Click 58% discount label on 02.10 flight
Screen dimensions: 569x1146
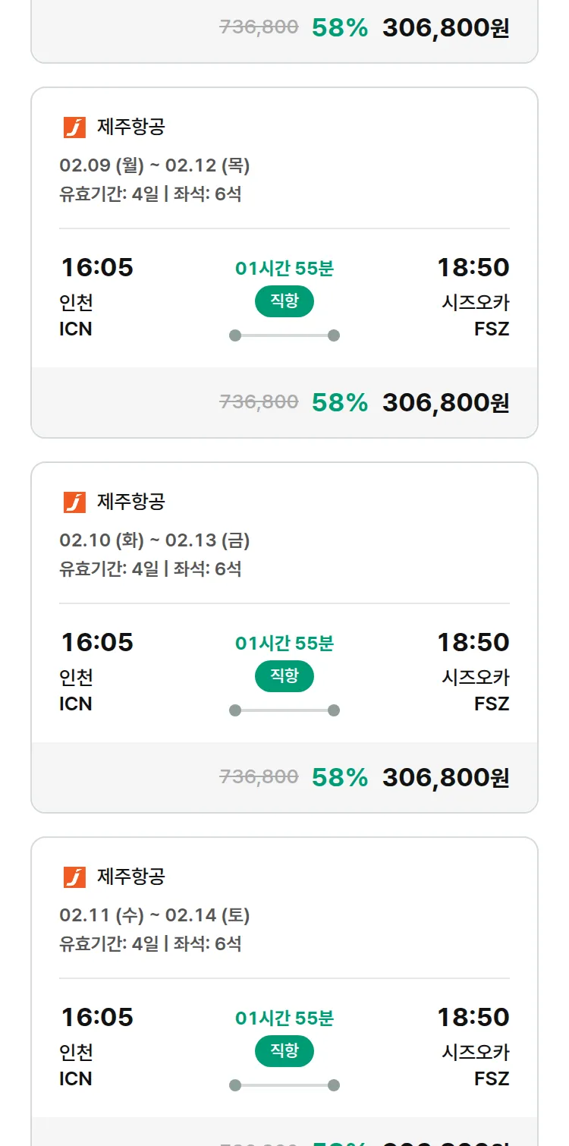coord(339,777)
